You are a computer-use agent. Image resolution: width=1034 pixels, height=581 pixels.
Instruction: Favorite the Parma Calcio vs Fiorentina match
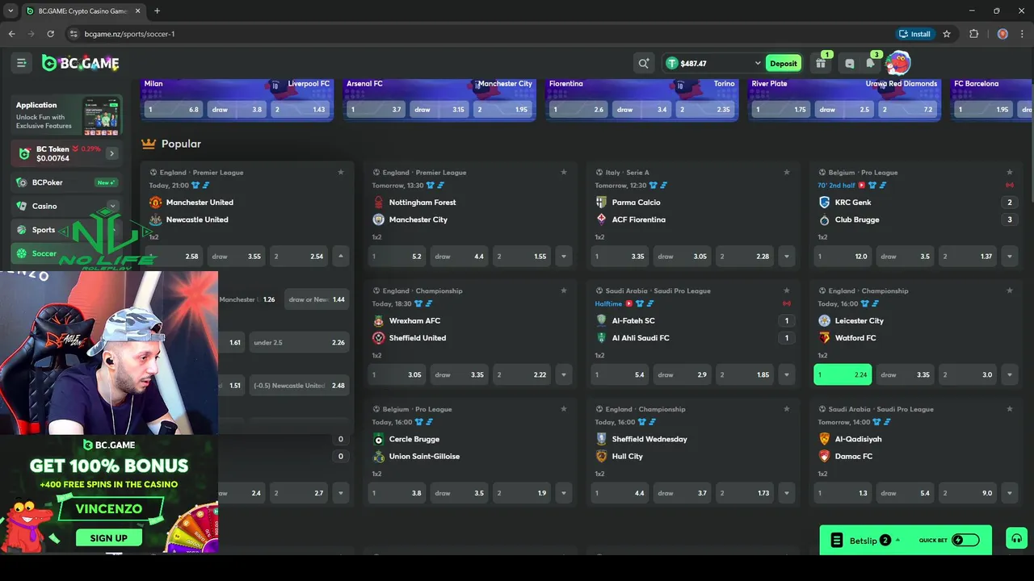pos(787,172)
